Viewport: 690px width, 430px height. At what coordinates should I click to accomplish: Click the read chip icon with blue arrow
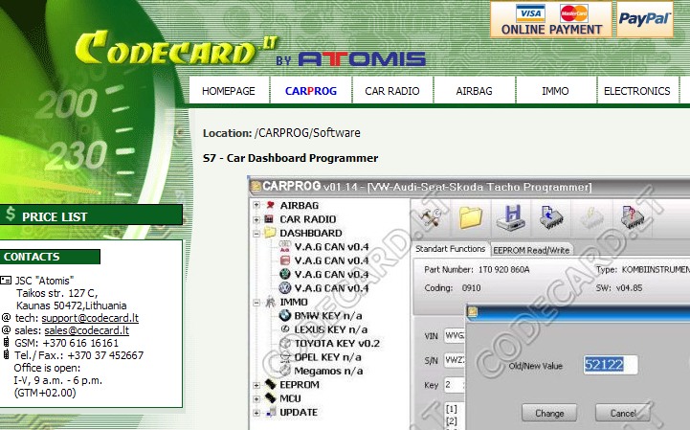pyautogui.click(x=549, y=217)
